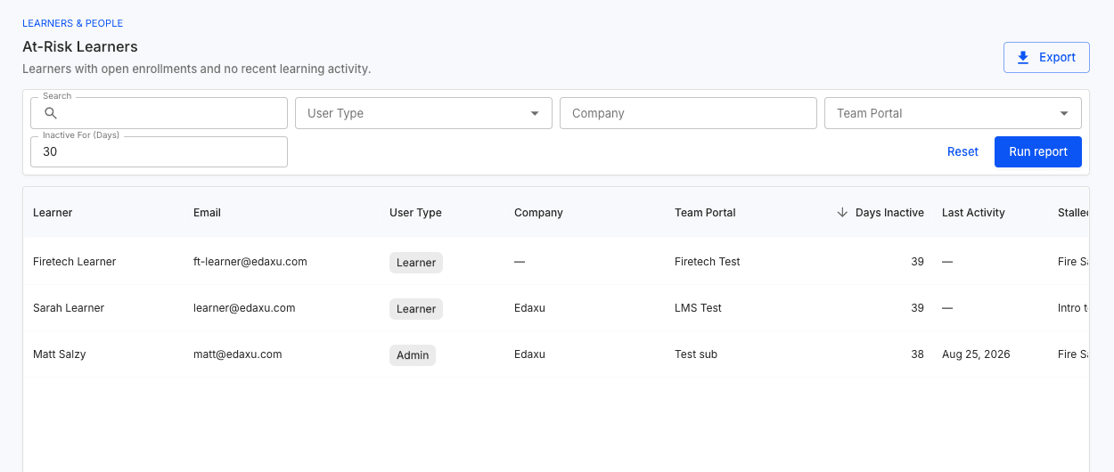Open the Learners & People breadcrumb
The width and height of the screenshot is (1114, 472).
73,23
